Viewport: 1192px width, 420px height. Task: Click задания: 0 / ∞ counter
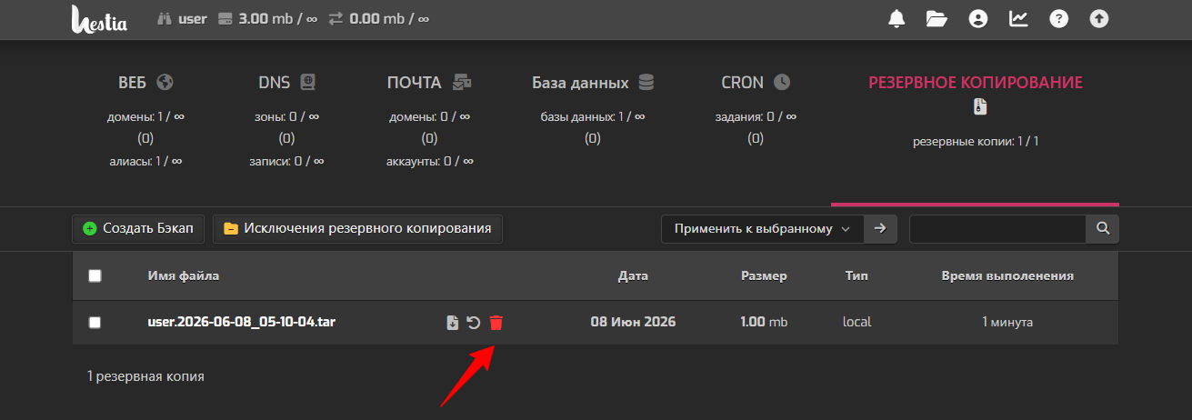tap(756, 117)
